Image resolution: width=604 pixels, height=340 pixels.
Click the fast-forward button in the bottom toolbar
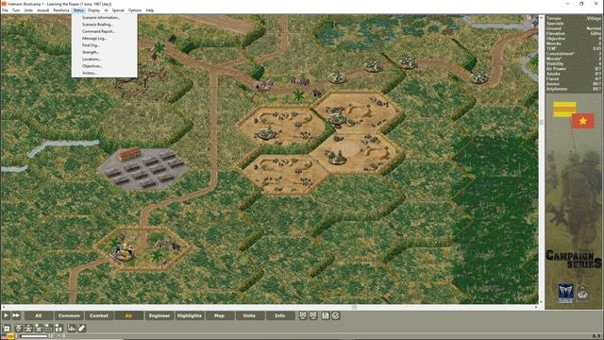point(16,315)
